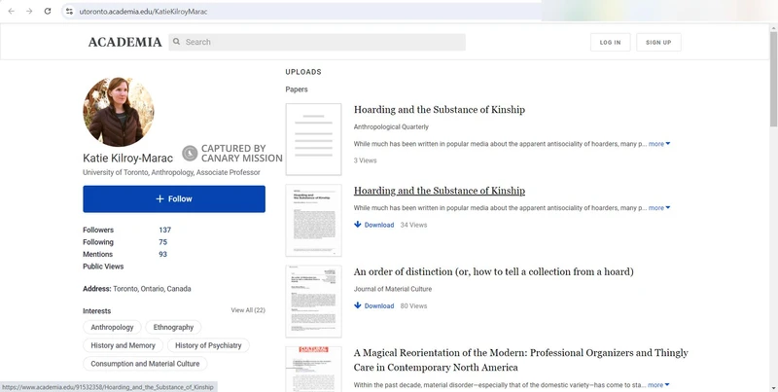Follow Katie Kilroy-Marac
This screenshot has width=778, height=392.
174,198
